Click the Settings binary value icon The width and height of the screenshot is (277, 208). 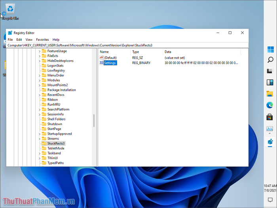101,63
